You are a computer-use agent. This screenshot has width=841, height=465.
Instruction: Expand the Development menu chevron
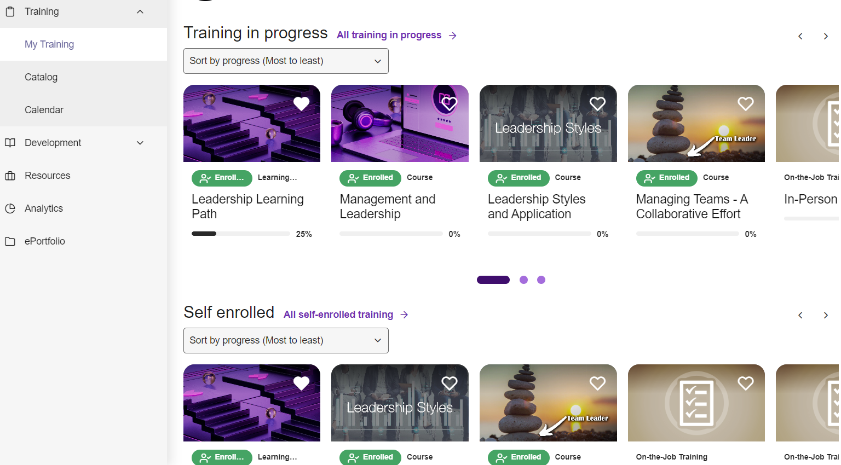pyautogui.click(x=140, y=143)
